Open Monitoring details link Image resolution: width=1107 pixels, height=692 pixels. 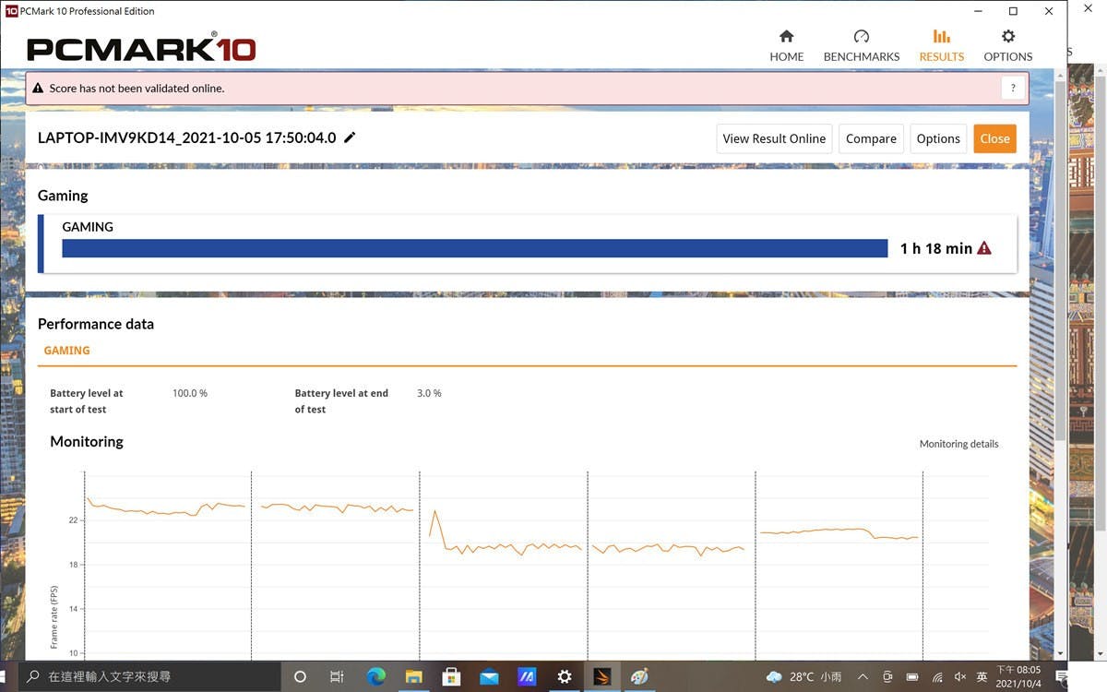958,444
